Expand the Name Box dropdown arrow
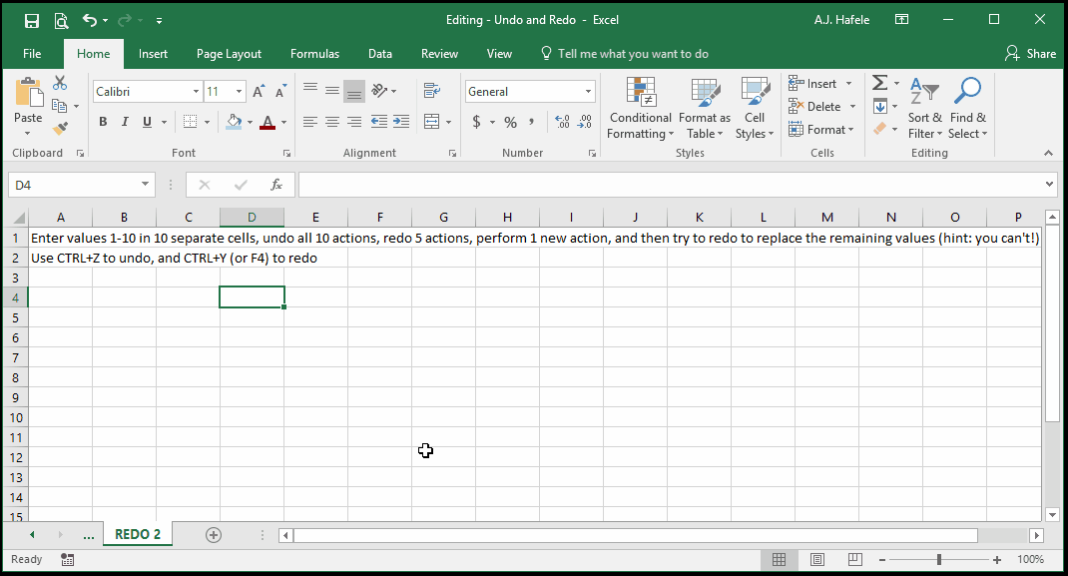This screenshot has height=576, width=1068. point(145,185)
